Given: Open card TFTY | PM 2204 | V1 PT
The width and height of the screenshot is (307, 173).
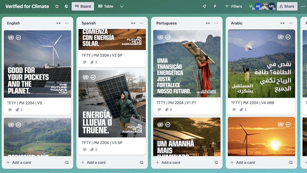Looking at the screenshot, I should [176, 103].
